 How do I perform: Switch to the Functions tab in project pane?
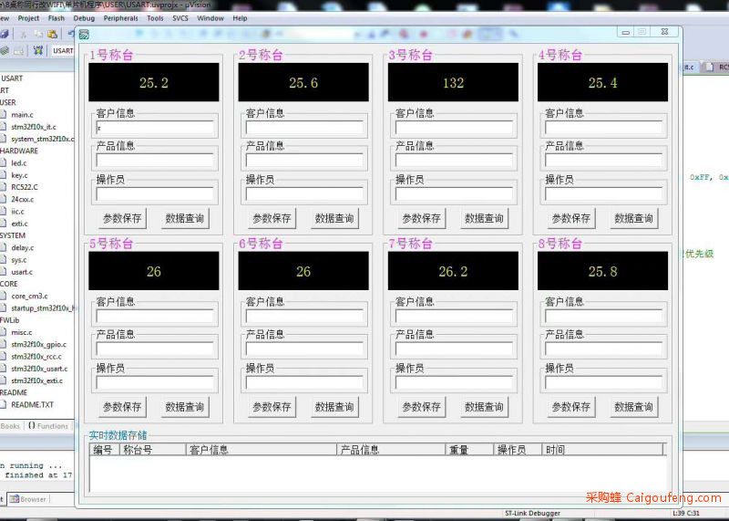coord(48,426)
